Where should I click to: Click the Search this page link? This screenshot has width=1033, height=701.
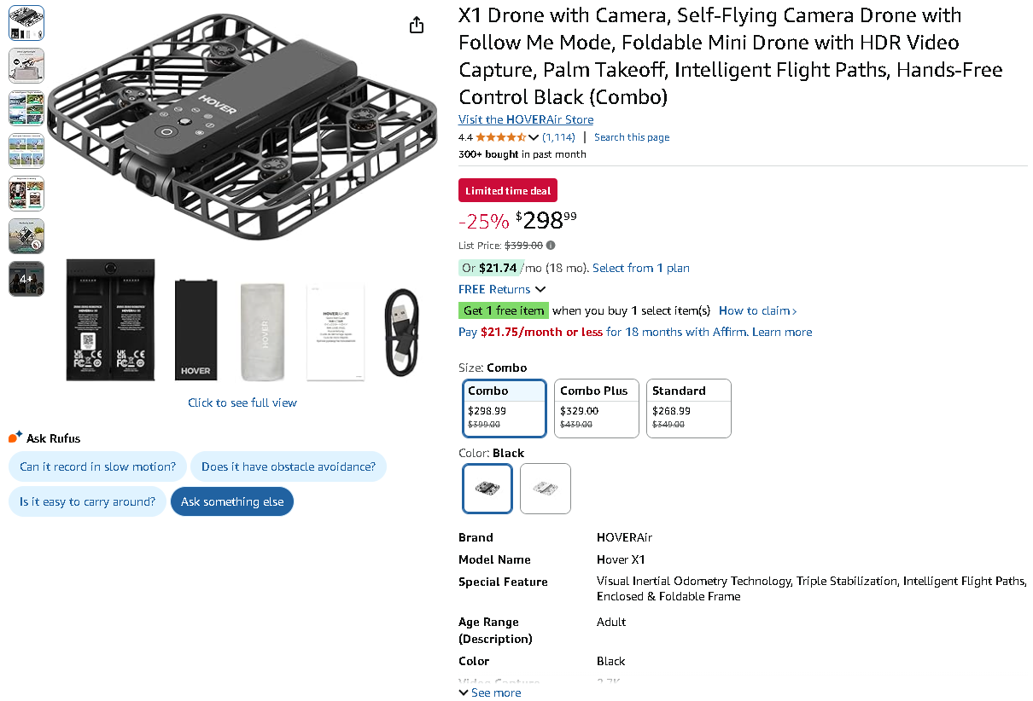click(x=632, y=137)
